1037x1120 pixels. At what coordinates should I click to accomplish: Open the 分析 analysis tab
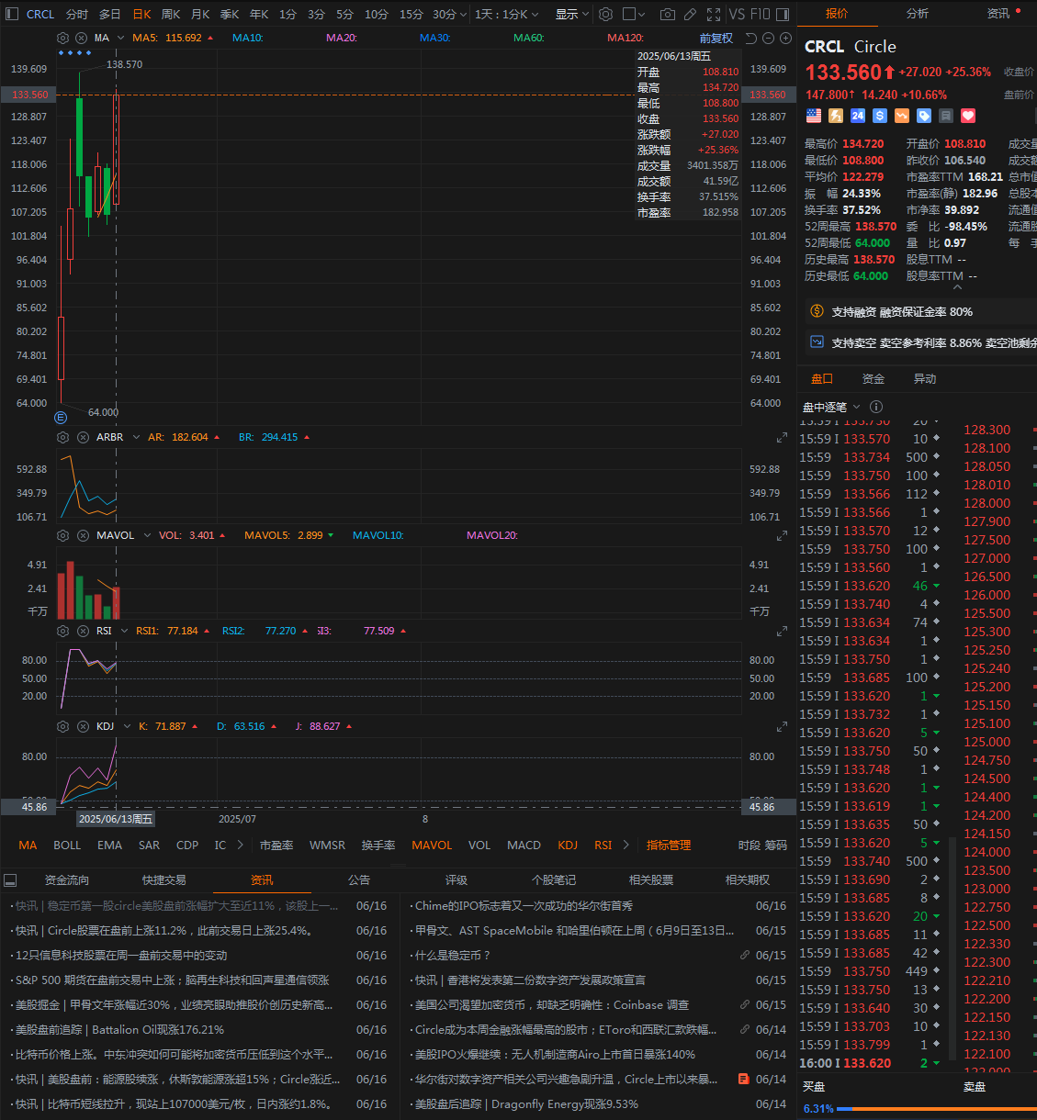click(917, 14)
